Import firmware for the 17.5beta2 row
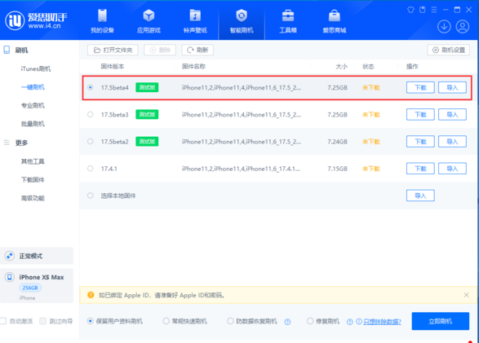Screen dimensions: 479x343 click(452, 142)
